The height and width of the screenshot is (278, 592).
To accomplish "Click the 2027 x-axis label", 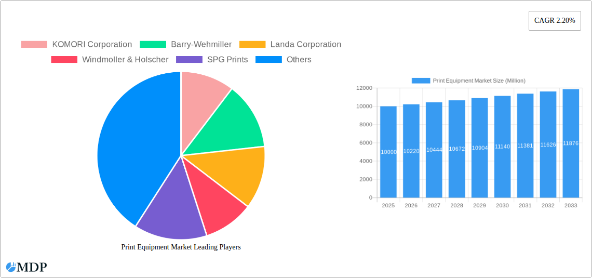I will (434, 205).
